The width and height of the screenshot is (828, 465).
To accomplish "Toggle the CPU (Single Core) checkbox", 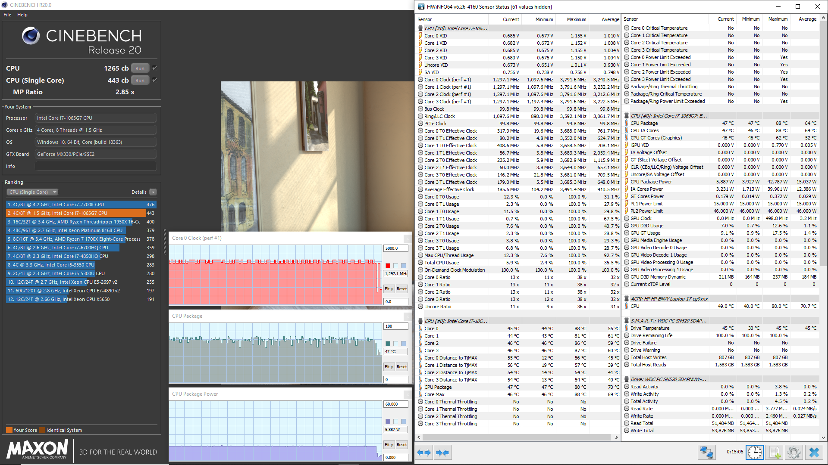I will (x=155, y=80).
